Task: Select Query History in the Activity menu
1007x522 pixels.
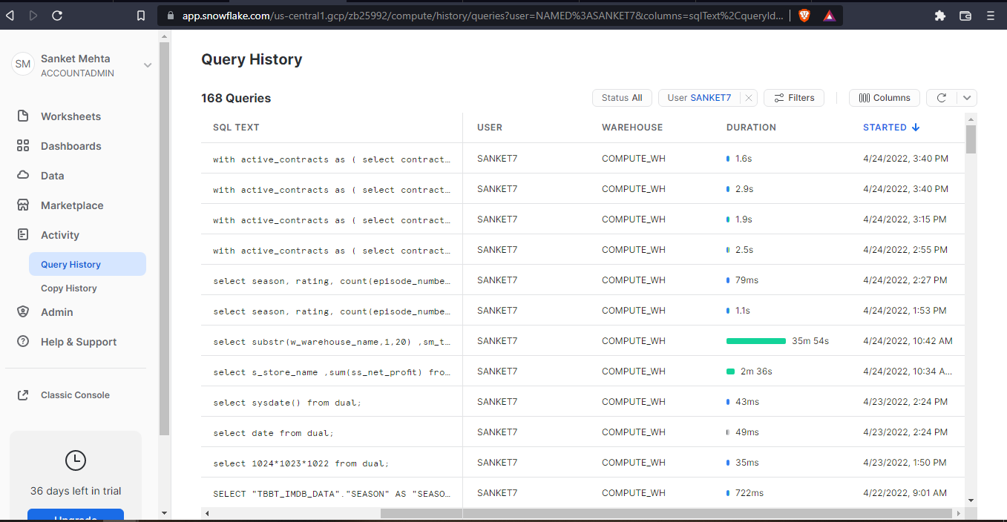Action: 70,263
